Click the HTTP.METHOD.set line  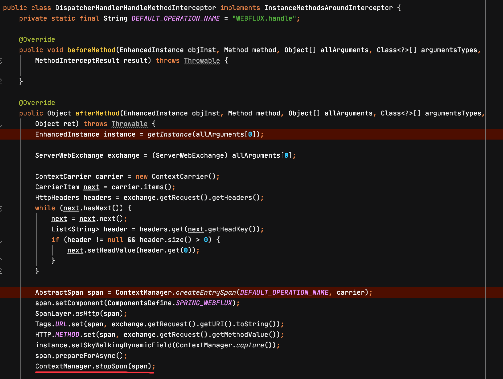159,335
